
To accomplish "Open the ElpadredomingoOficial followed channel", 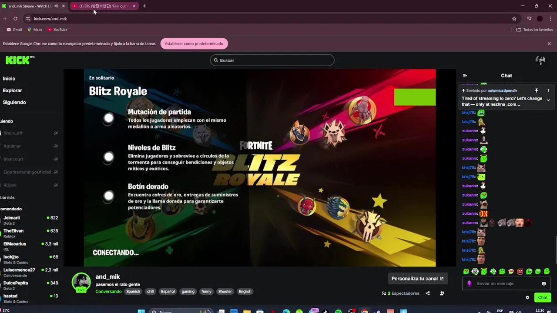I will [30, 172].
